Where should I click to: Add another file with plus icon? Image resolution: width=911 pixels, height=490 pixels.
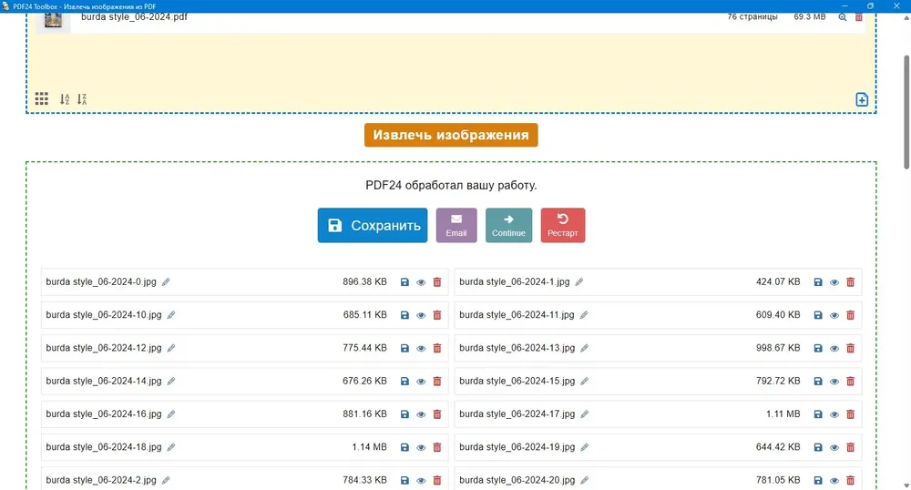(x=862, y=99)
